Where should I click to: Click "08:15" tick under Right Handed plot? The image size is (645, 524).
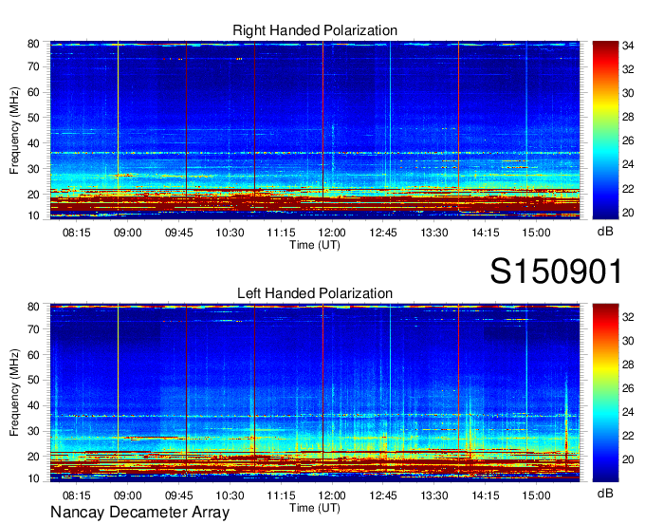pos(77,233)
